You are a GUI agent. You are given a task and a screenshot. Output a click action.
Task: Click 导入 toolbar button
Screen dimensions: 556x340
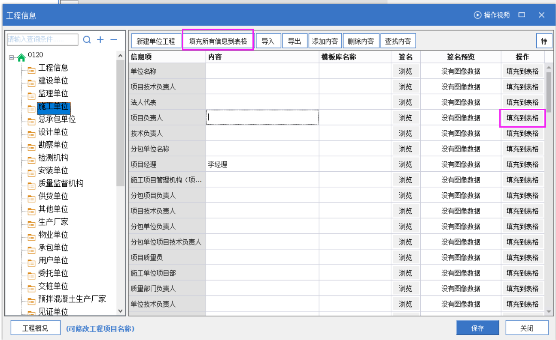pos(268,41)
